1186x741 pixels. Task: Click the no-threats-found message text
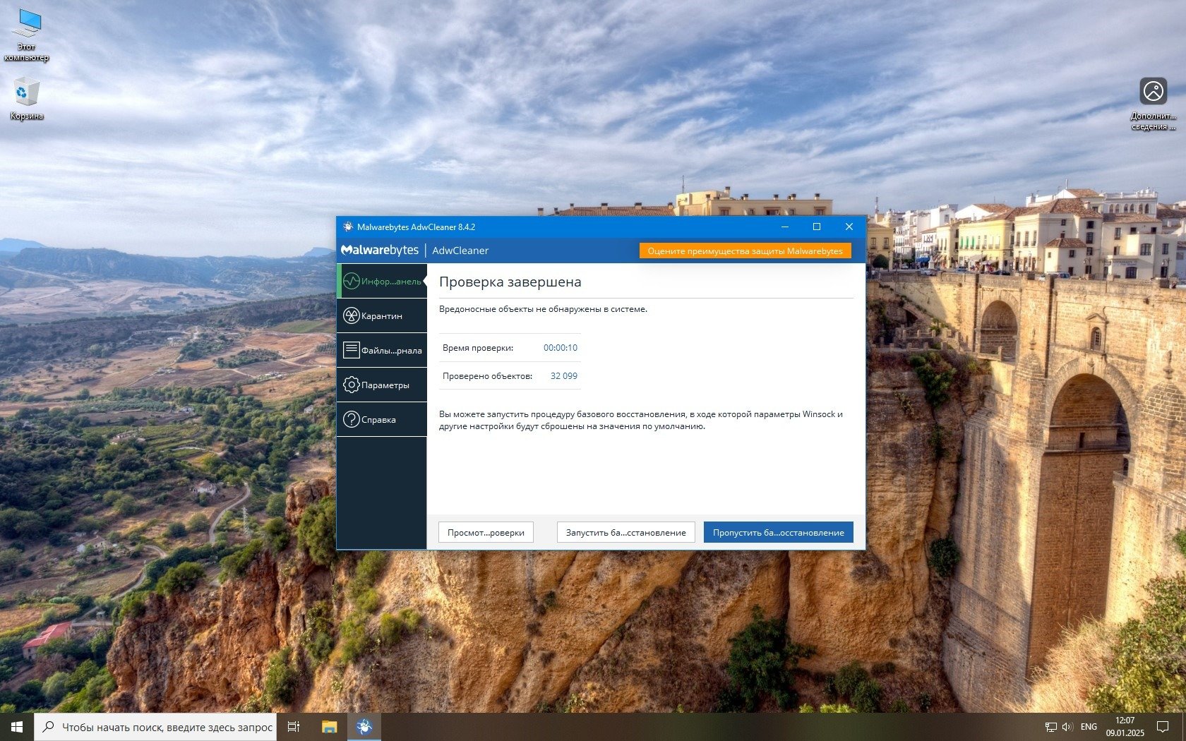[x=543, y=308]
